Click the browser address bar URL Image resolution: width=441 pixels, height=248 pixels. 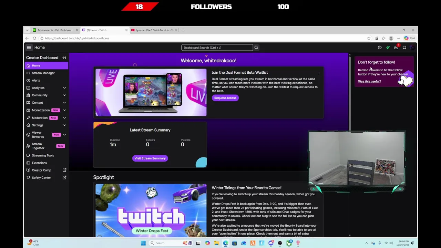77,38
